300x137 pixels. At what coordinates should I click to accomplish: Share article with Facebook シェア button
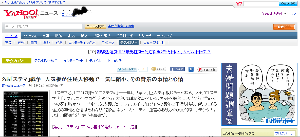pos(177,69)
